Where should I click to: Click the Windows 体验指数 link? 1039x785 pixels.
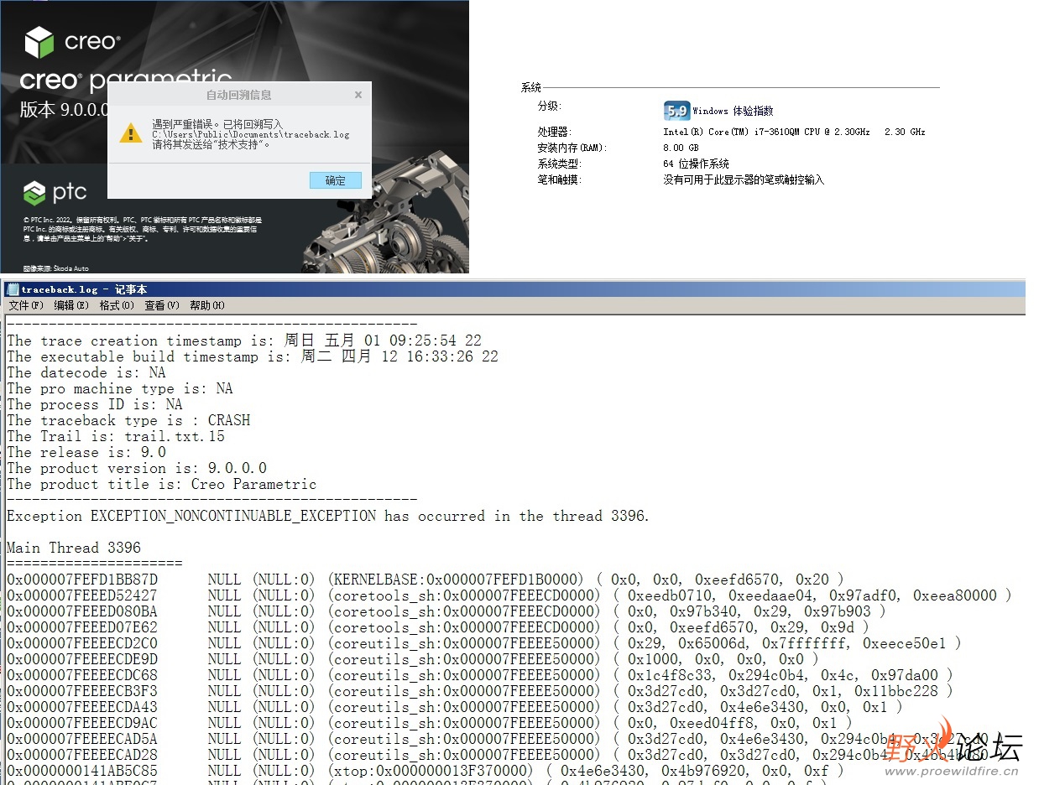point(733,111)
